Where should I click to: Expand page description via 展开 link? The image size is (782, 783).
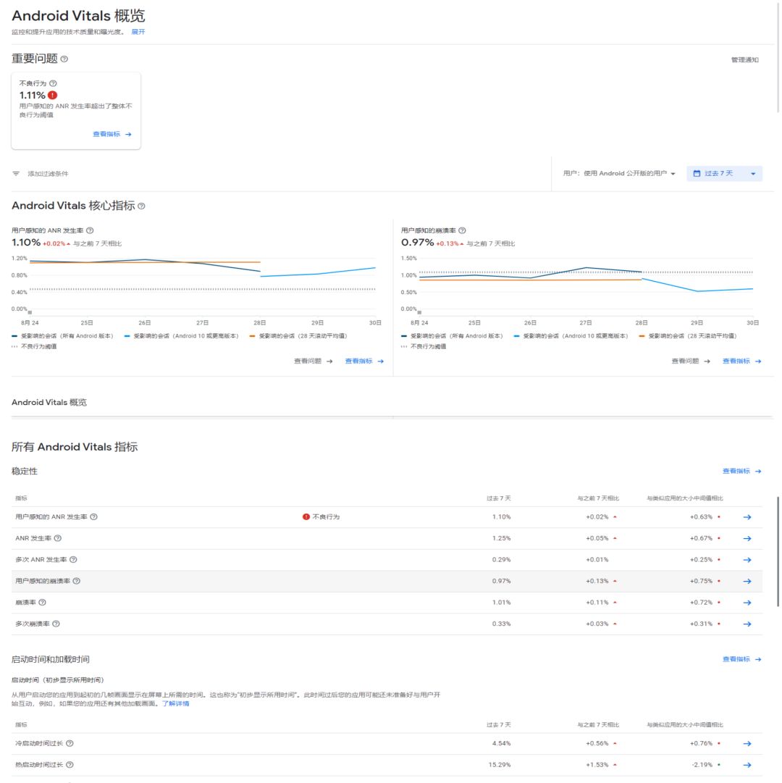pos(138,32)
